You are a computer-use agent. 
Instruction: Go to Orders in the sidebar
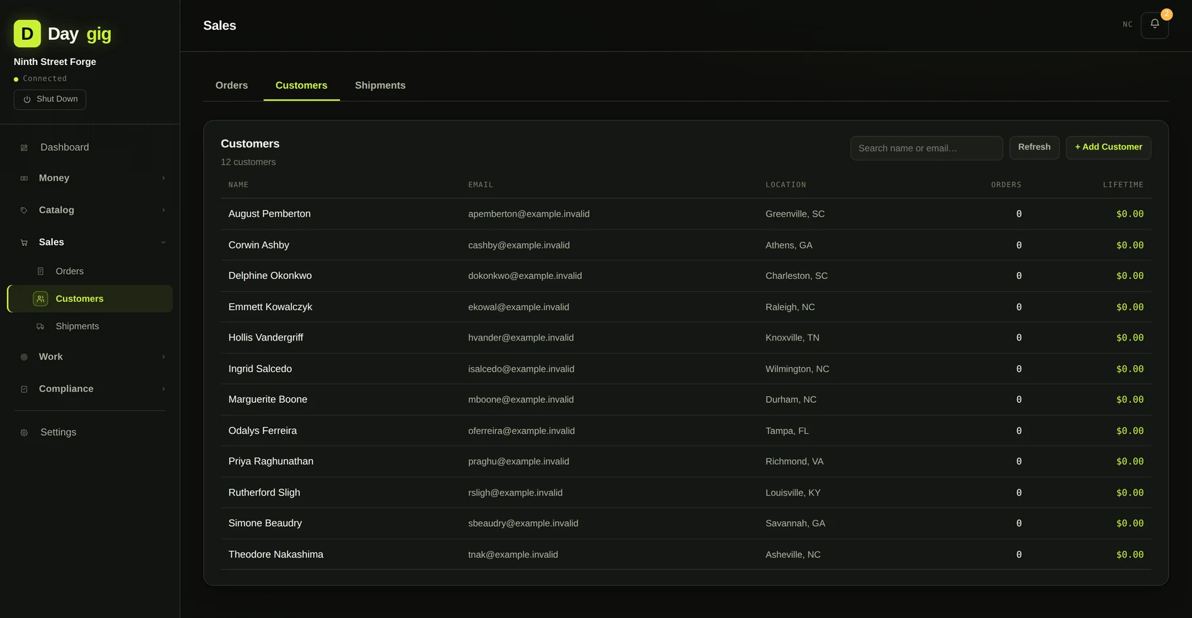point(90,271)
